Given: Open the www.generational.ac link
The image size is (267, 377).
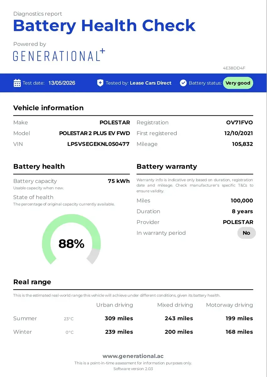Looking at the screenshot, I should coord(133,356).
